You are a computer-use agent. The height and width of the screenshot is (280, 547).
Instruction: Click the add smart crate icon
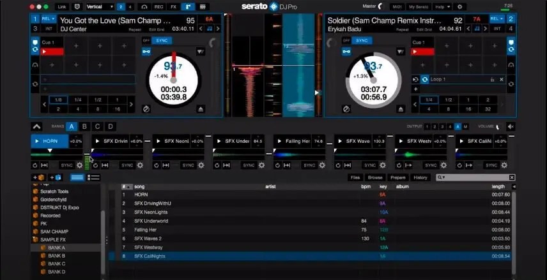[x=56, y=177]
